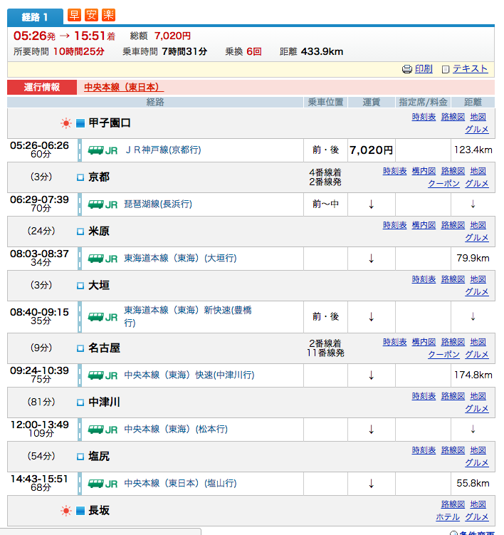
Task: Click JR train icon for 中央本線 松本行
Action: [x=103, y=430]
